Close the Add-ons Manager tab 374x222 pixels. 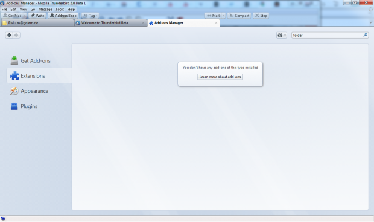(x=216, y=23)
